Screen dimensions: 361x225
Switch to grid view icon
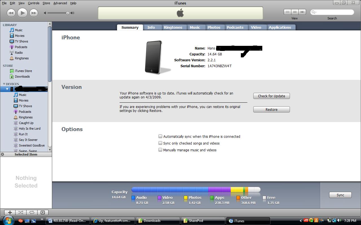[295, 12]
